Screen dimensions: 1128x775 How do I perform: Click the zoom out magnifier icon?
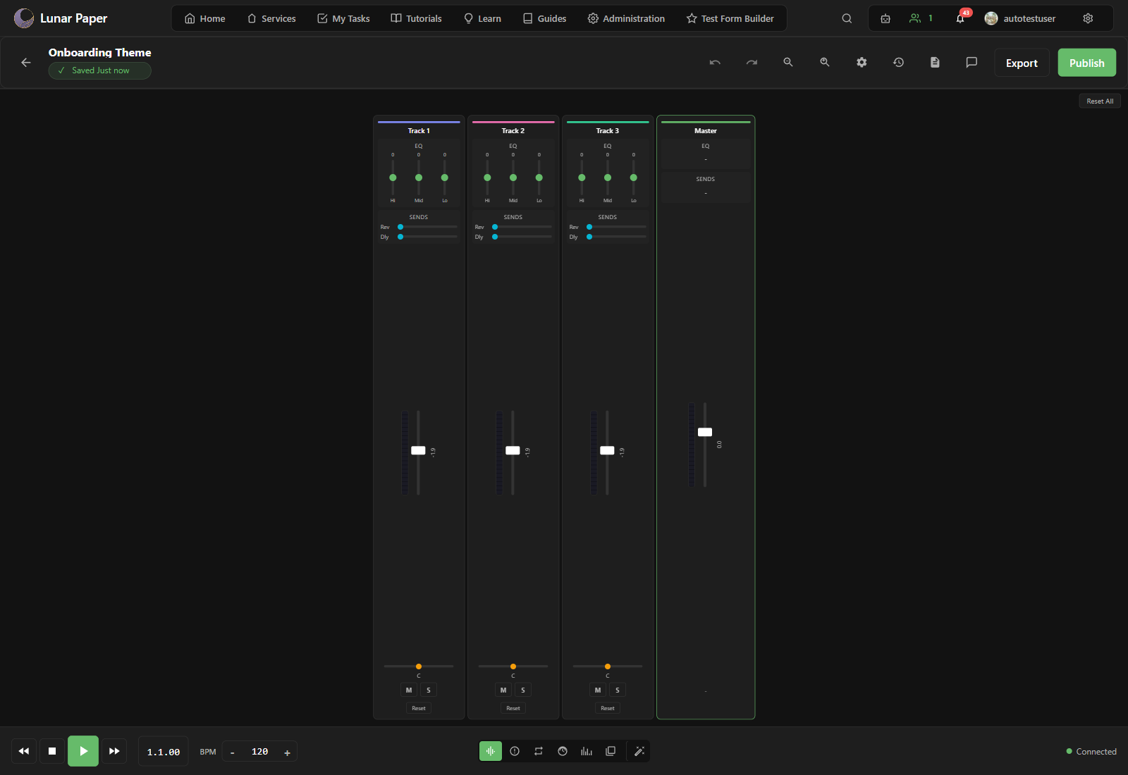click(788, 63)
